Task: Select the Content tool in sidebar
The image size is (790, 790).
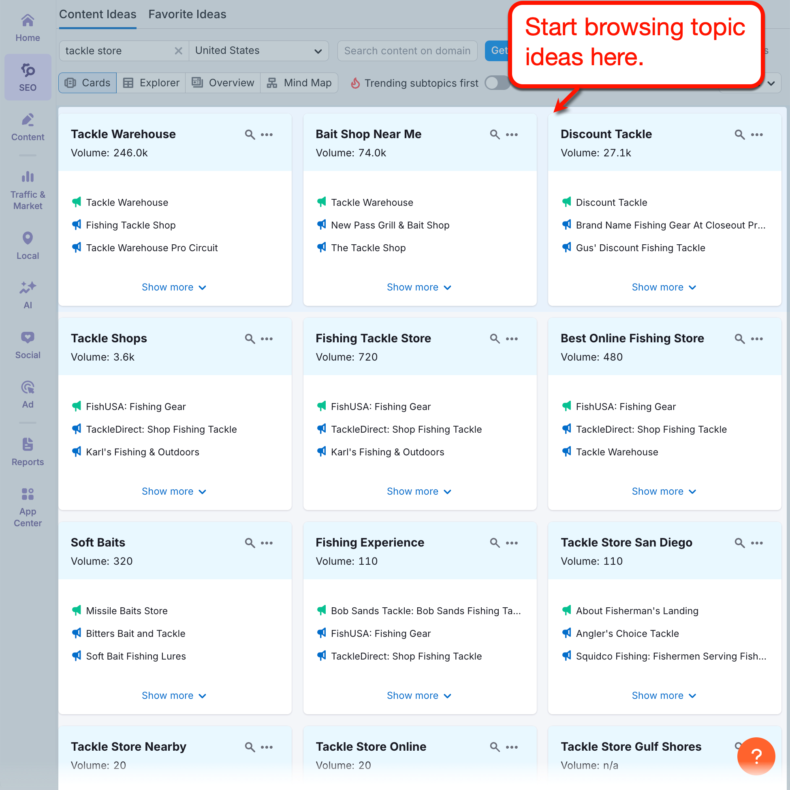Action: point(27,126)
